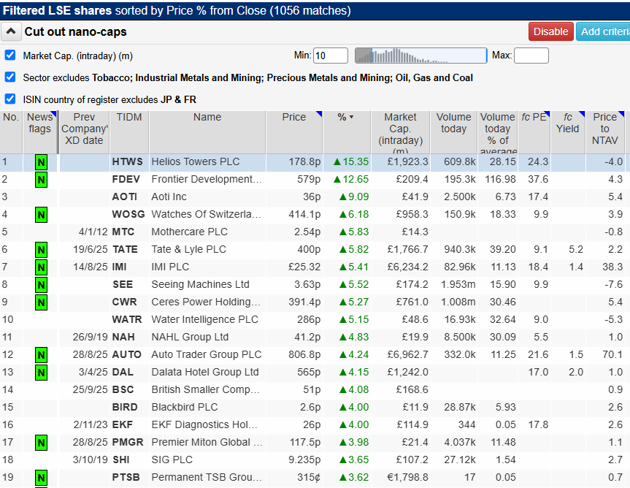This screenshot has height=488, width=630.
Task: Toggle Market Cap. (intraday) criterion checkbox
Action: click(10, 55)
